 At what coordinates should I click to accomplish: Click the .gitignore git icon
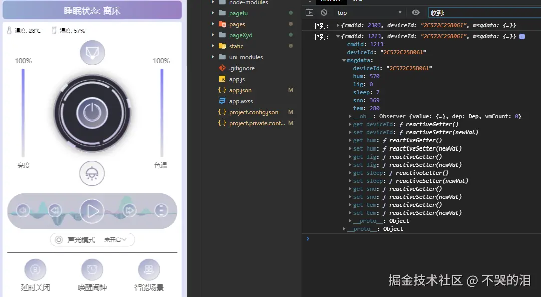coord(222,68)
